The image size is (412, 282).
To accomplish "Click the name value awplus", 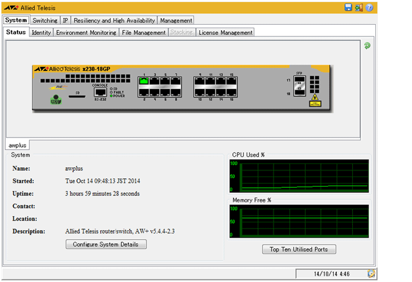I will point(74,168).
